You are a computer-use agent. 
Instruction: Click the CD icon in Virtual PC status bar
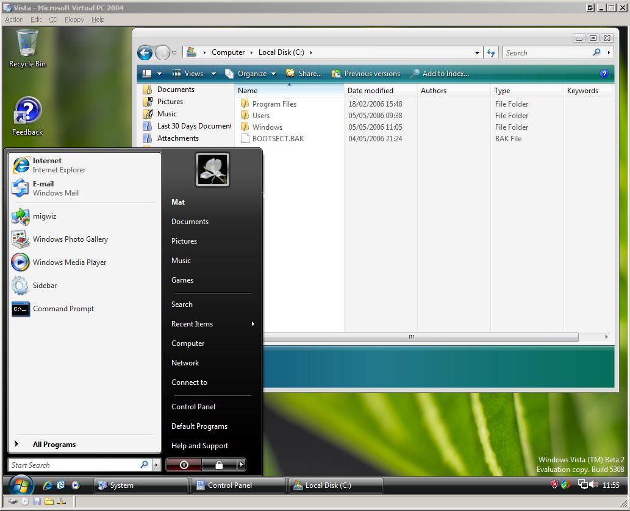[25, 501]
